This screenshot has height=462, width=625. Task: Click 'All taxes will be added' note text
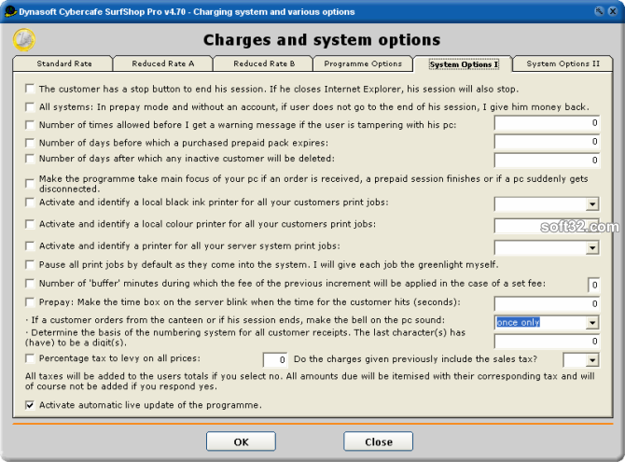tap(310, 381)
